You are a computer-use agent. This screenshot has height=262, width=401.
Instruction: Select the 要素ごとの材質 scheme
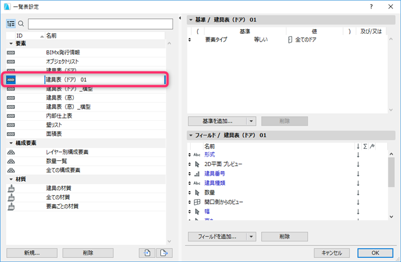pos(86,207)
